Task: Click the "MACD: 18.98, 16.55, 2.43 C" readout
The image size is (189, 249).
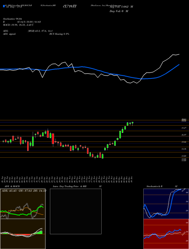Action: (18, 25)
